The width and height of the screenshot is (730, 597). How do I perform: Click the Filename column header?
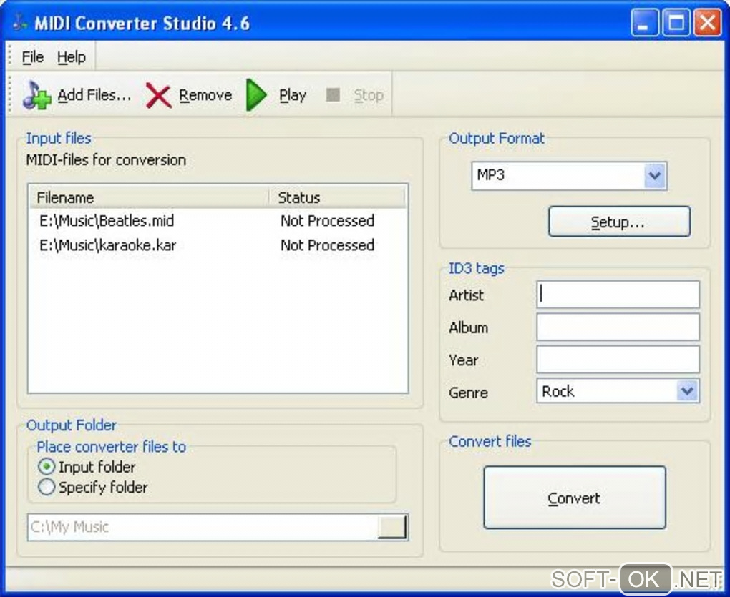point(149,197)
